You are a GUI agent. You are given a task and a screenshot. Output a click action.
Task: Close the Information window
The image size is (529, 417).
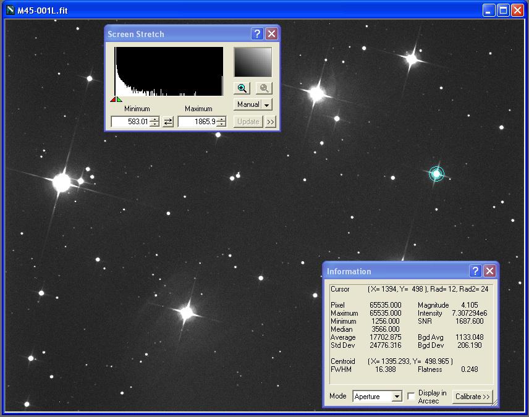489,271
